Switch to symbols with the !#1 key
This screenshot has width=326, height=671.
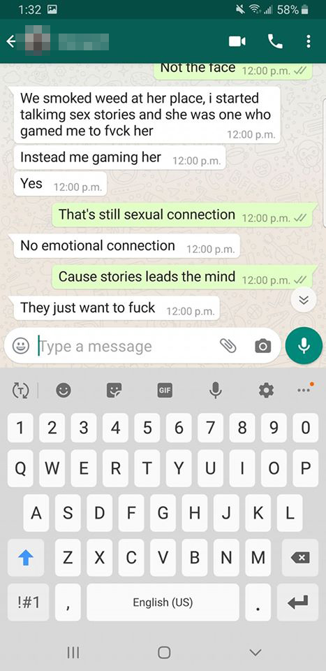[x=28, y=602]
